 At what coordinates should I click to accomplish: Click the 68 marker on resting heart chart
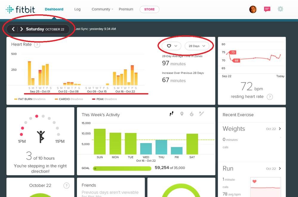(x=236, y=61)
